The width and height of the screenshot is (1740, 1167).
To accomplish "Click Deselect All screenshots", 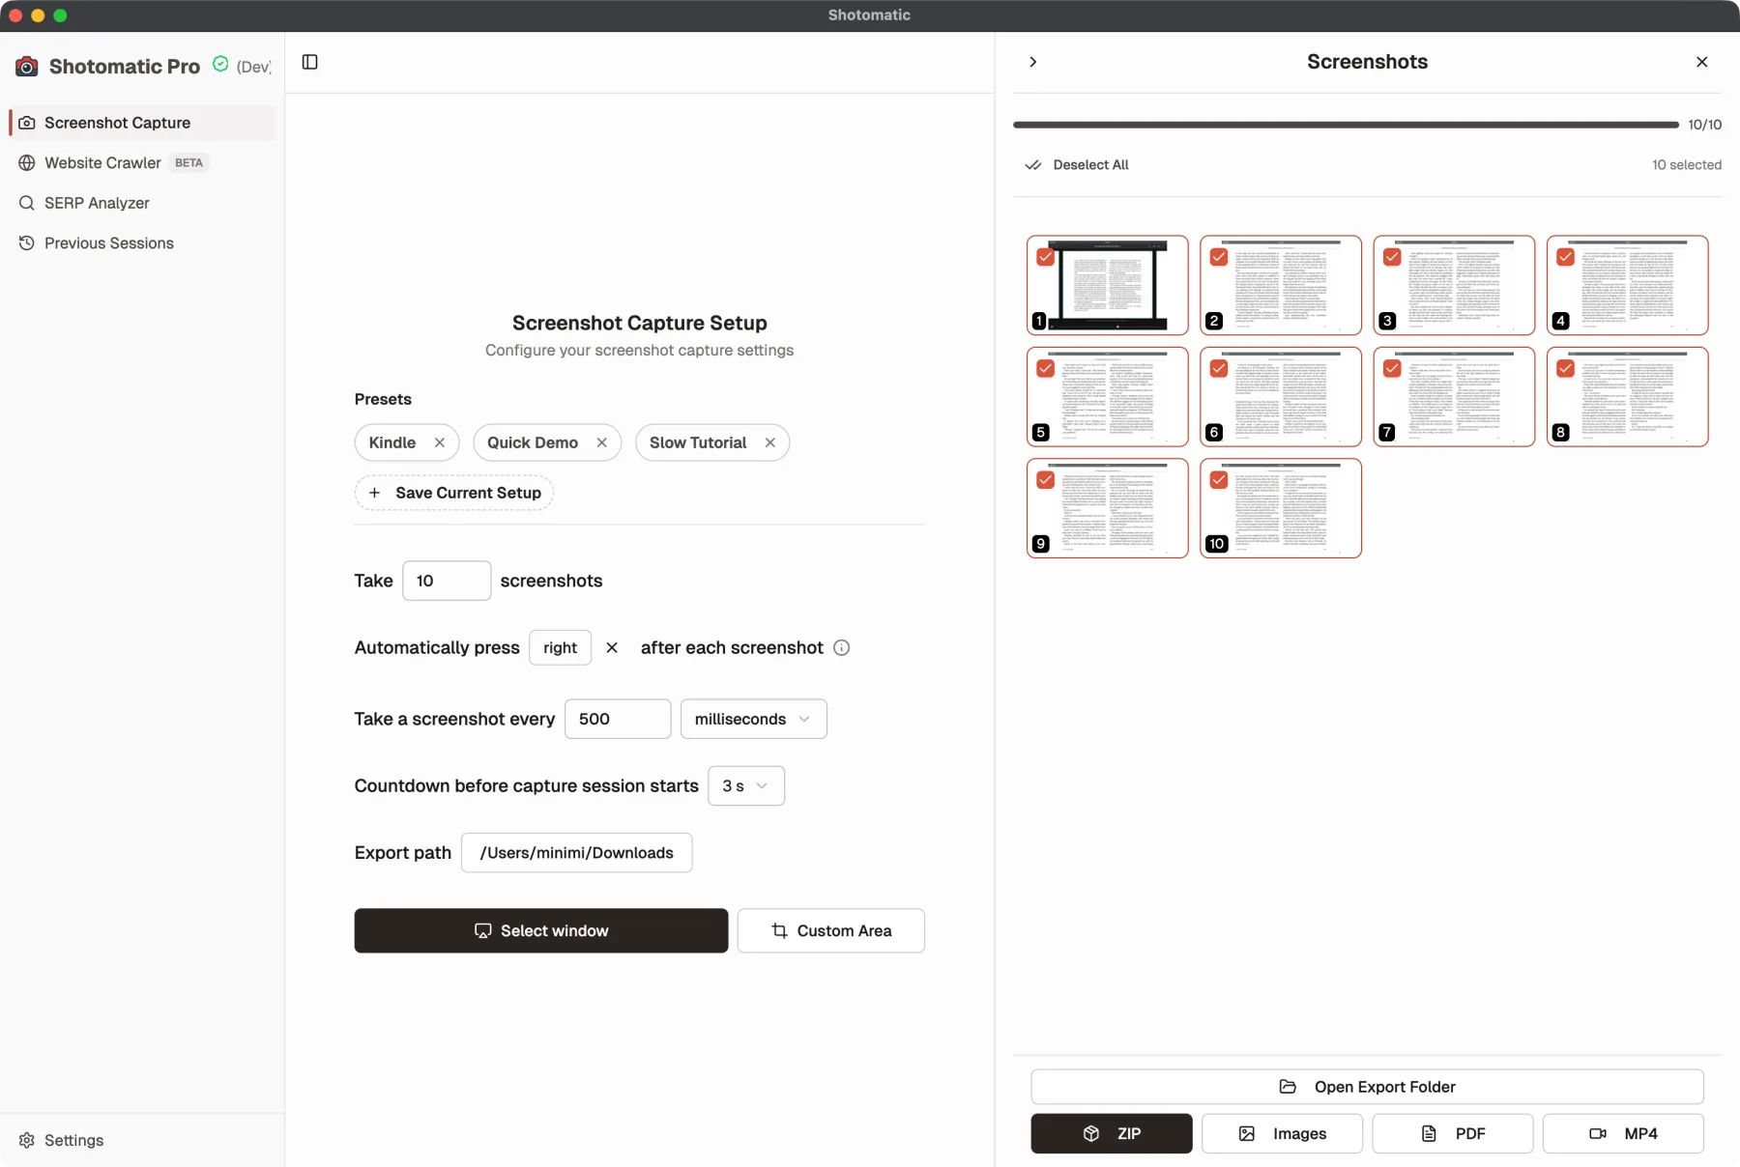I will point(1078,164).
